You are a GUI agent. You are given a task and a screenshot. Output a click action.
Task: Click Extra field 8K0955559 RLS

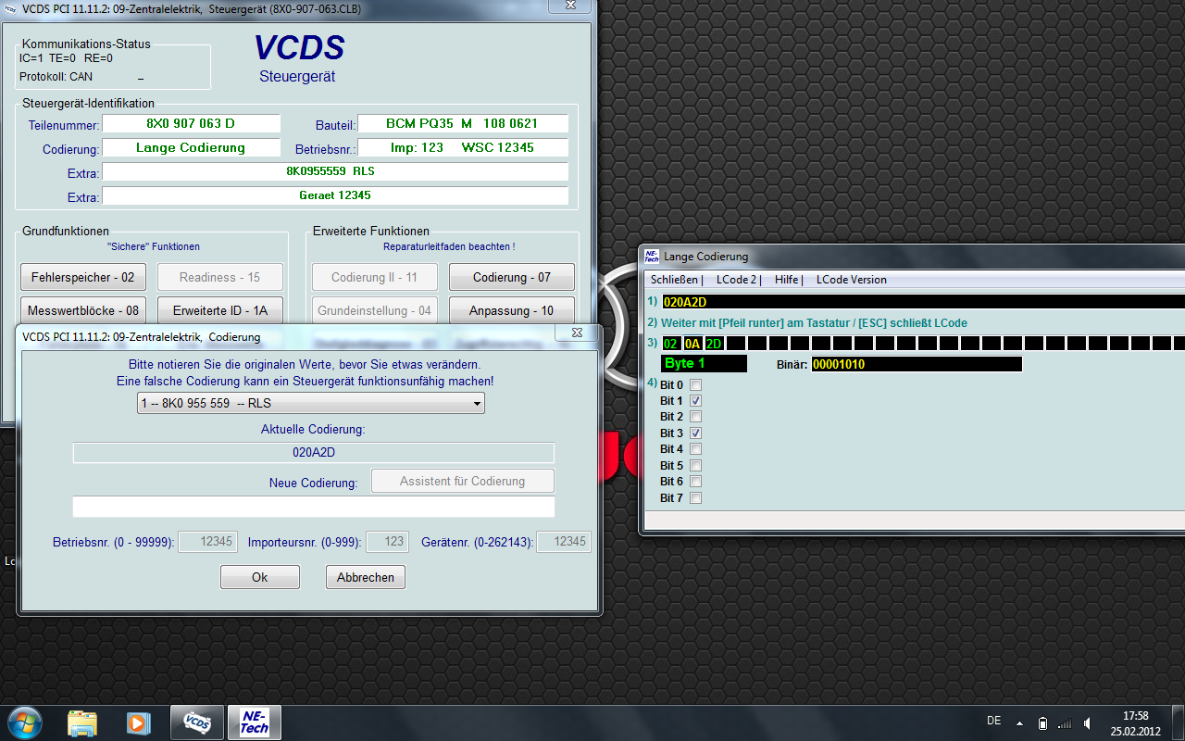click(334, 171)
